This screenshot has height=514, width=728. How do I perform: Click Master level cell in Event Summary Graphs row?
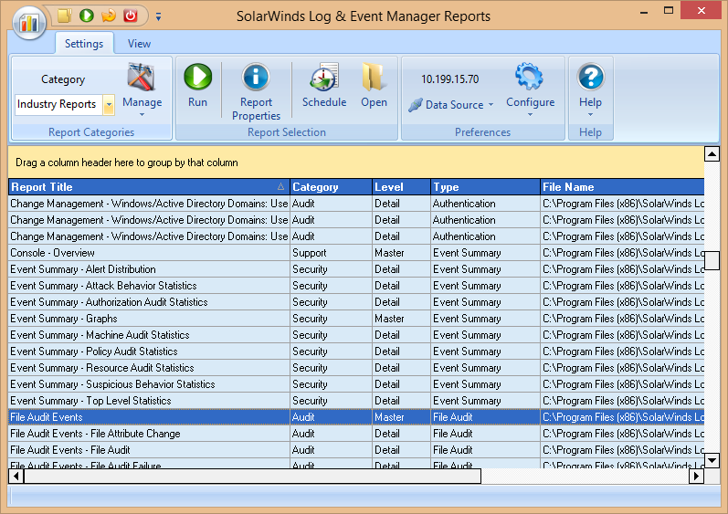pos(402,319)
